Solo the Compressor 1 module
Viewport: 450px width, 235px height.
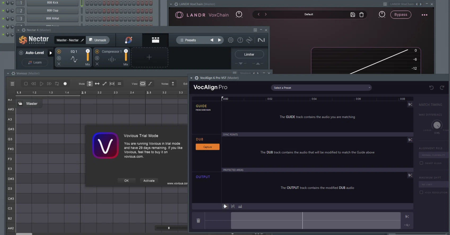(97, 58)
